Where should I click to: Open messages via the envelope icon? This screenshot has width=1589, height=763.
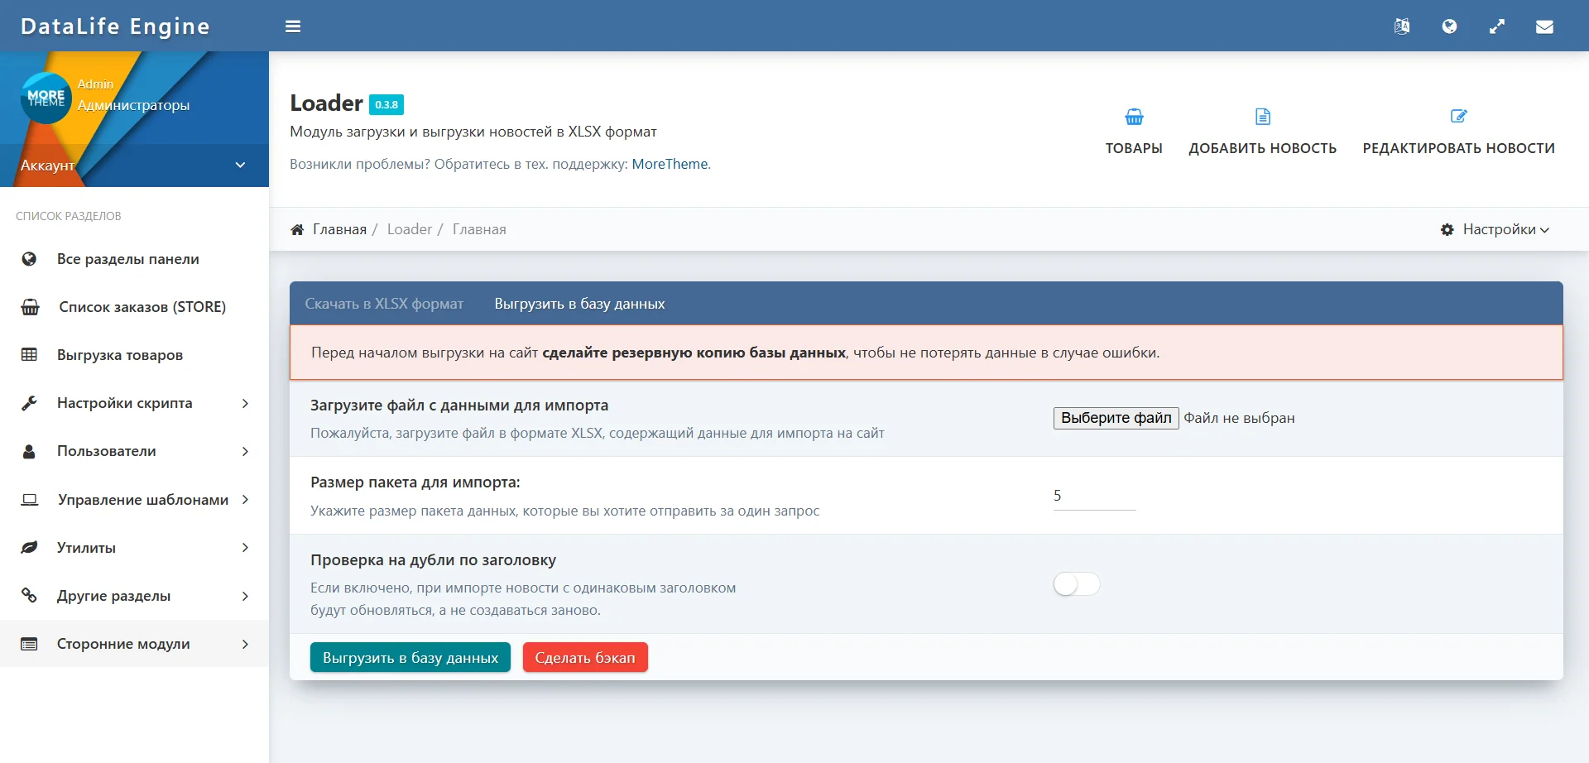(x=1544, y=26)
